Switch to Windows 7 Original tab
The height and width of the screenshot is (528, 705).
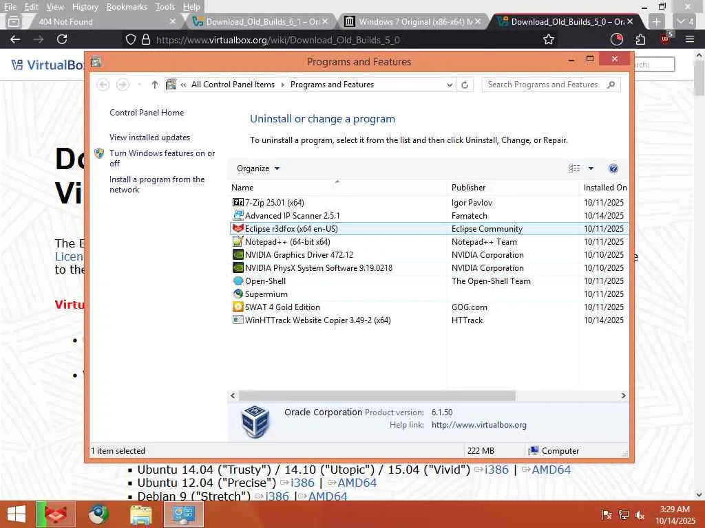pyautogui.click(x=413, y=21)
